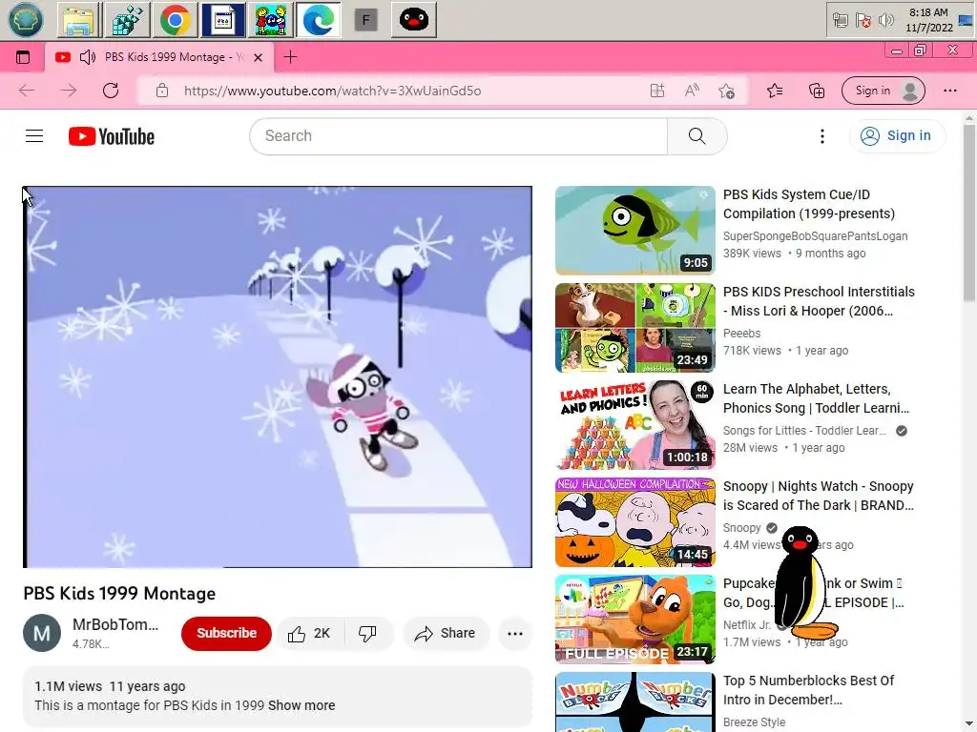This screenshot has width=977, height=732.
Task: View site information lock icon
Action: point(162,91)
